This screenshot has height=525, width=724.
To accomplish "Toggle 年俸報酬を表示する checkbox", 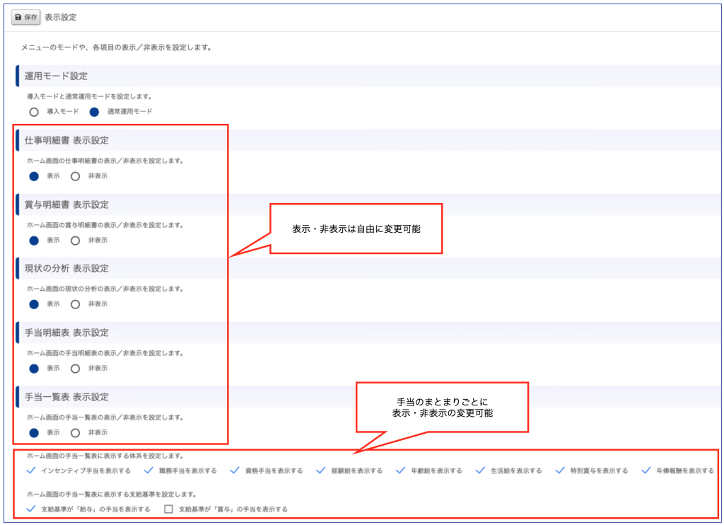I will (x=646, y=470).
